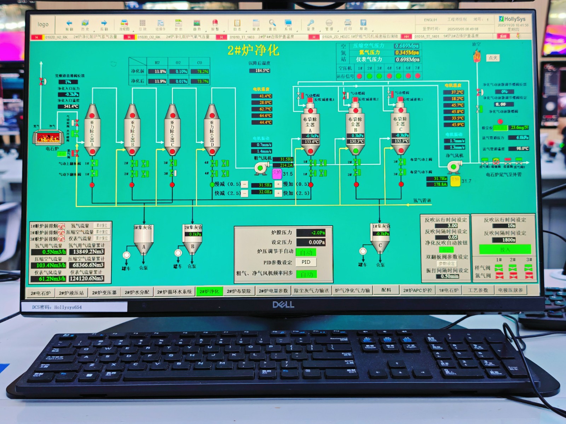Select the 粗气风机 fan pump icon

261,168
